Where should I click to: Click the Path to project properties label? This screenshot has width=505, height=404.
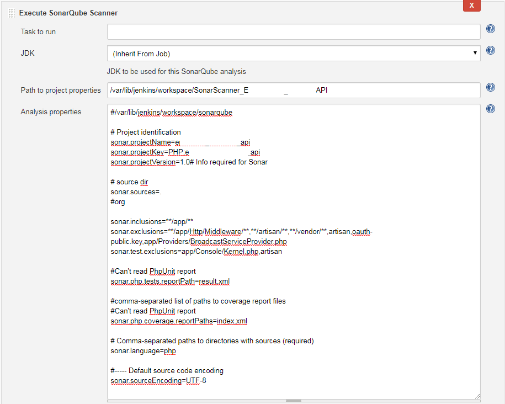[x=61, y=90]
